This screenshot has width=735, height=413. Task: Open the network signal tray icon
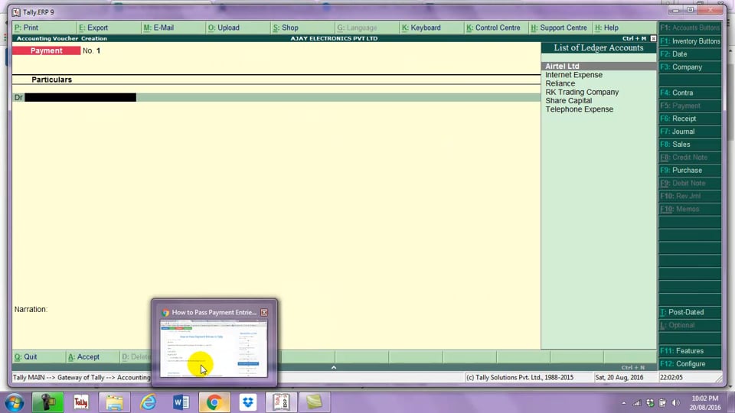(x=636, y=403)
